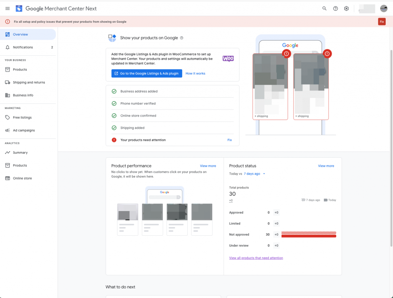Click the Under review status row label

click(239, 246)
